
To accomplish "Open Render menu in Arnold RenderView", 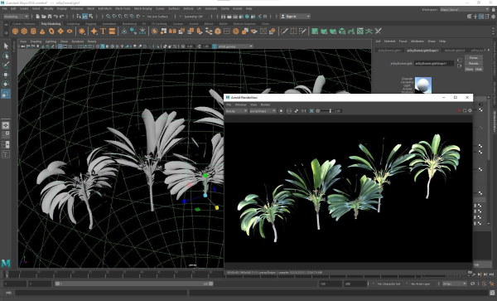I will click(x=265, y=104).
